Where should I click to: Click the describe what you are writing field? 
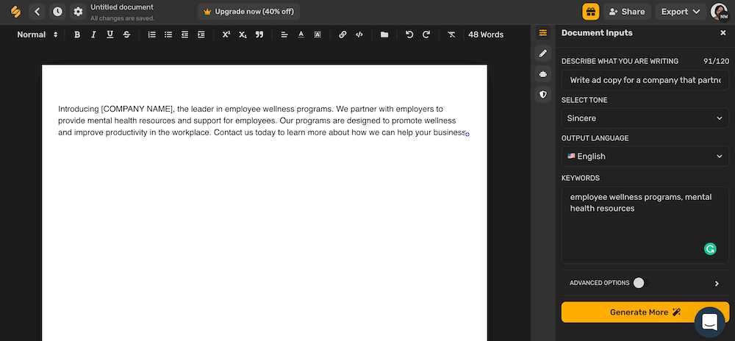pos(645,80)
